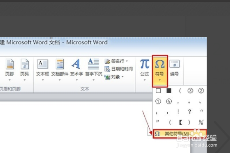Insert a 签名行 signature line
The height and width of the screenshot is (153, 230).
point(115,61)
